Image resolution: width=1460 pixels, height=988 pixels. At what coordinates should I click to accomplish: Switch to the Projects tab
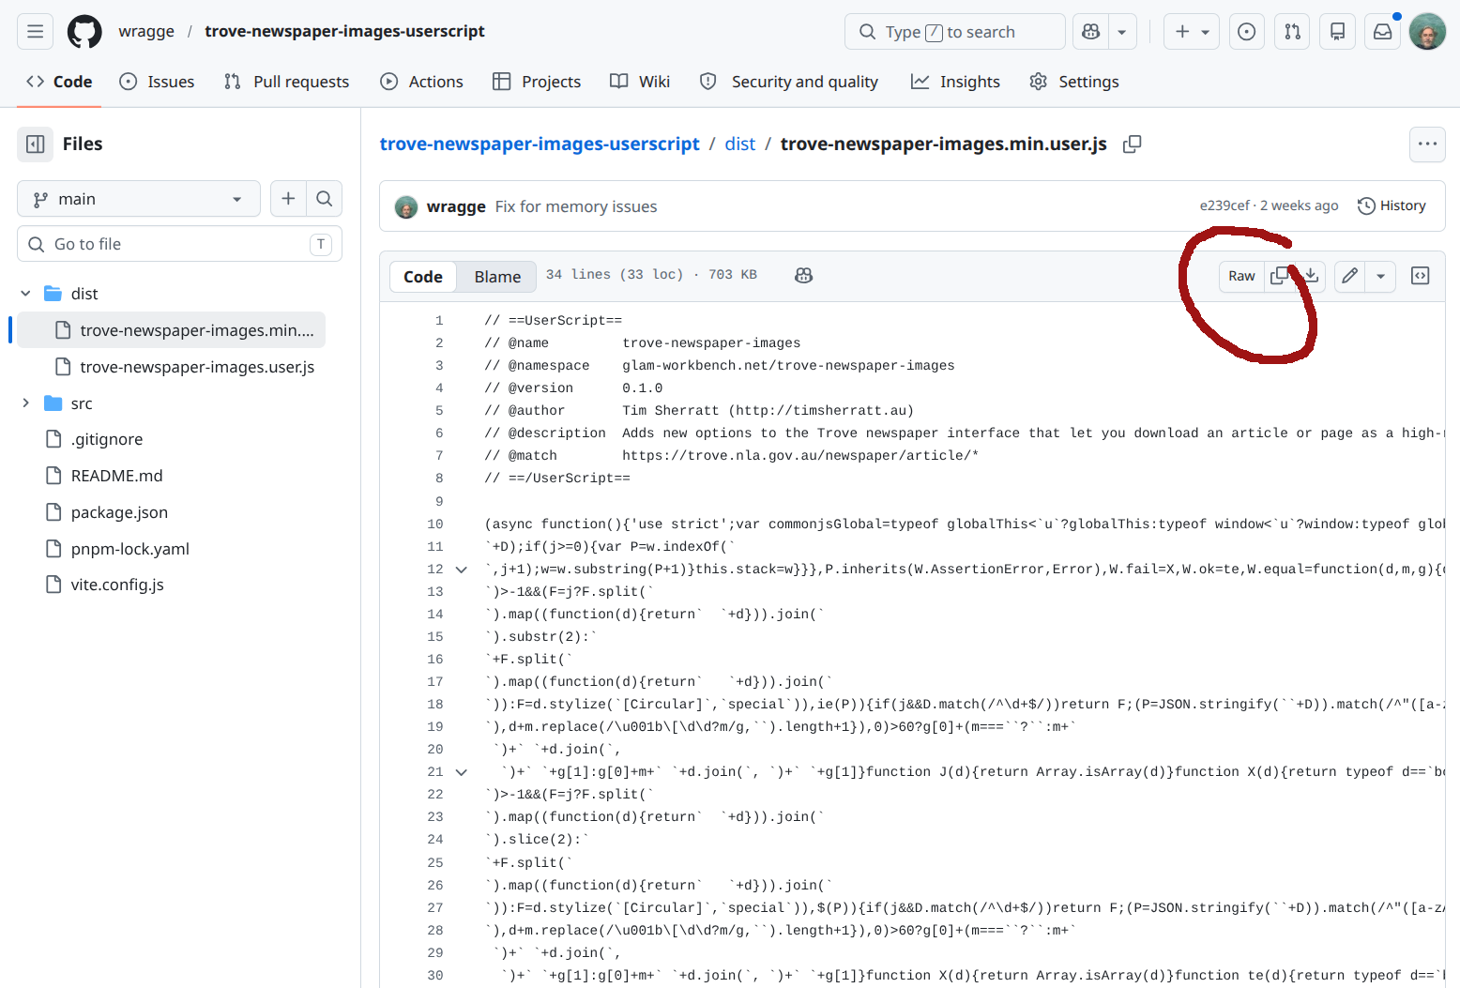537,82
